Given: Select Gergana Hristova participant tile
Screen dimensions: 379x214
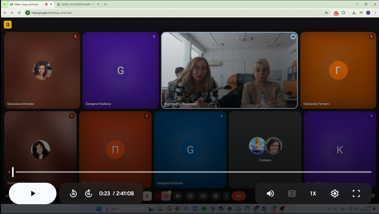Looking at the screenshot, I should pyautogui.click(x=190, y=150).
